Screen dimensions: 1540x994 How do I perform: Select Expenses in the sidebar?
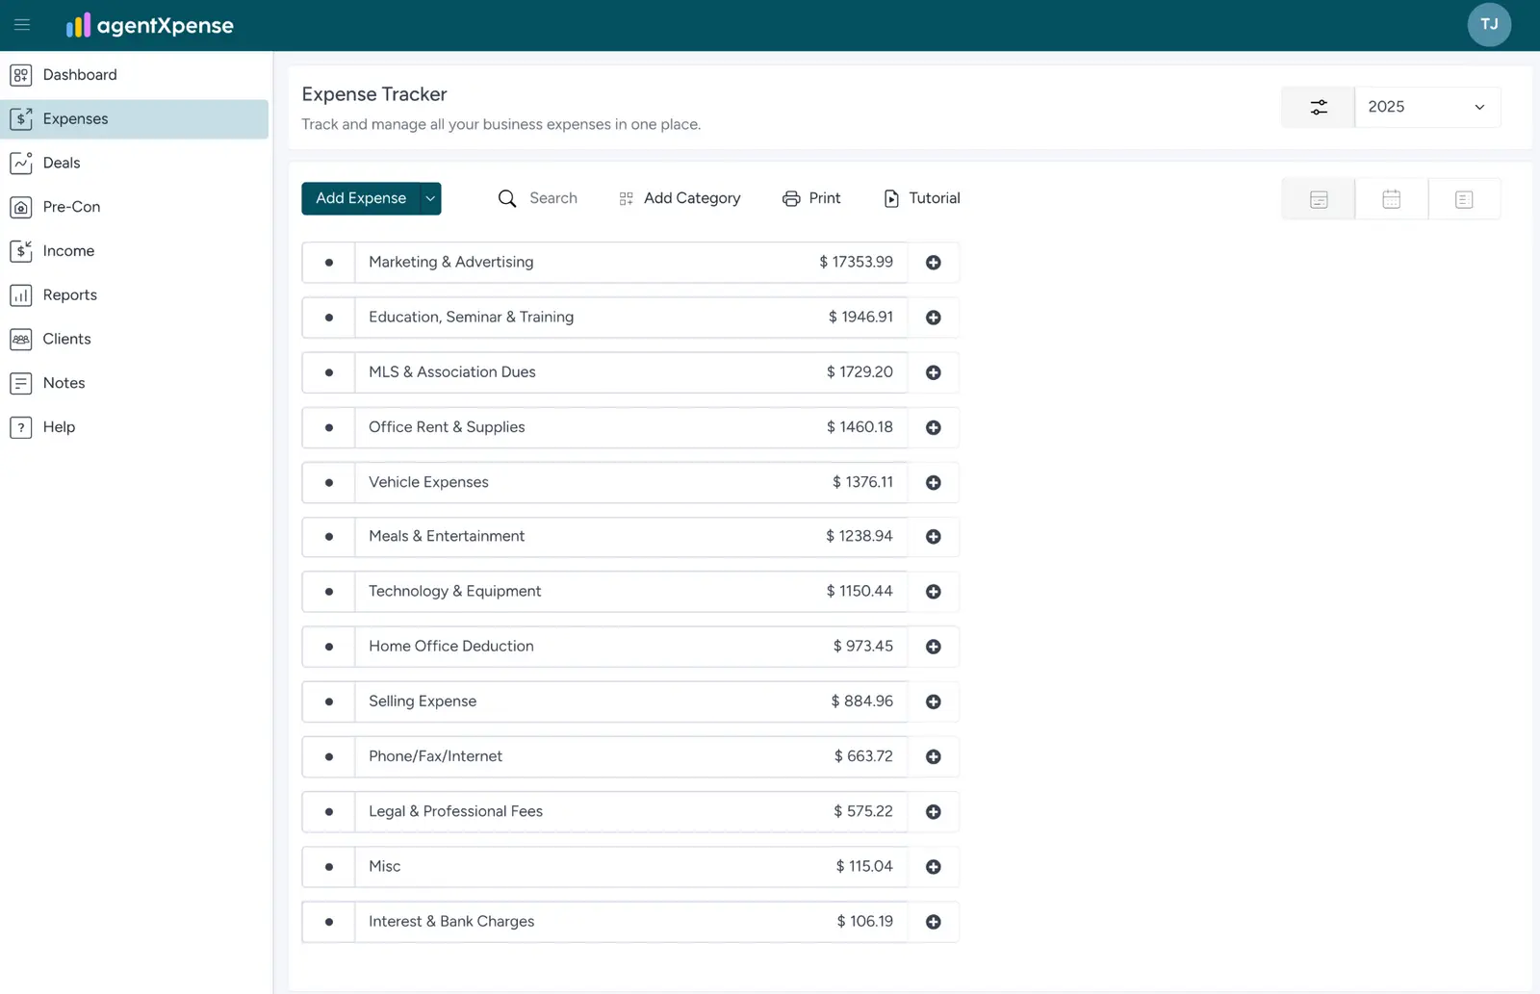tap(135, 119)
